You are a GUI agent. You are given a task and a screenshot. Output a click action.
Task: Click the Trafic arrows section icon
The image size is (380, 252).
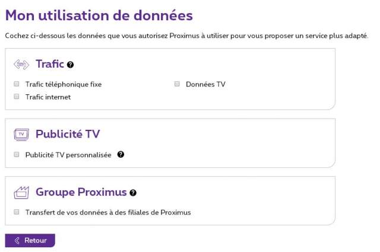21,64
